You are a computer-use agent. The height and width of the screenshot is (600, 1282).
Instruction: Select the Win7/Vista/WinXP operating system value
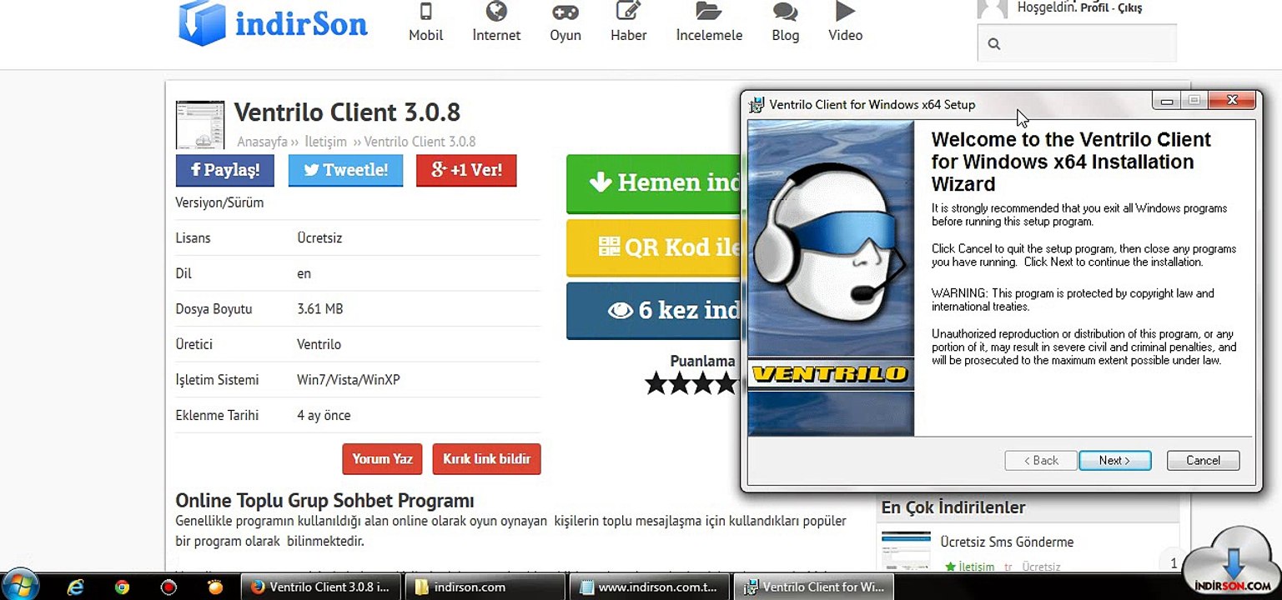point(349,380)
